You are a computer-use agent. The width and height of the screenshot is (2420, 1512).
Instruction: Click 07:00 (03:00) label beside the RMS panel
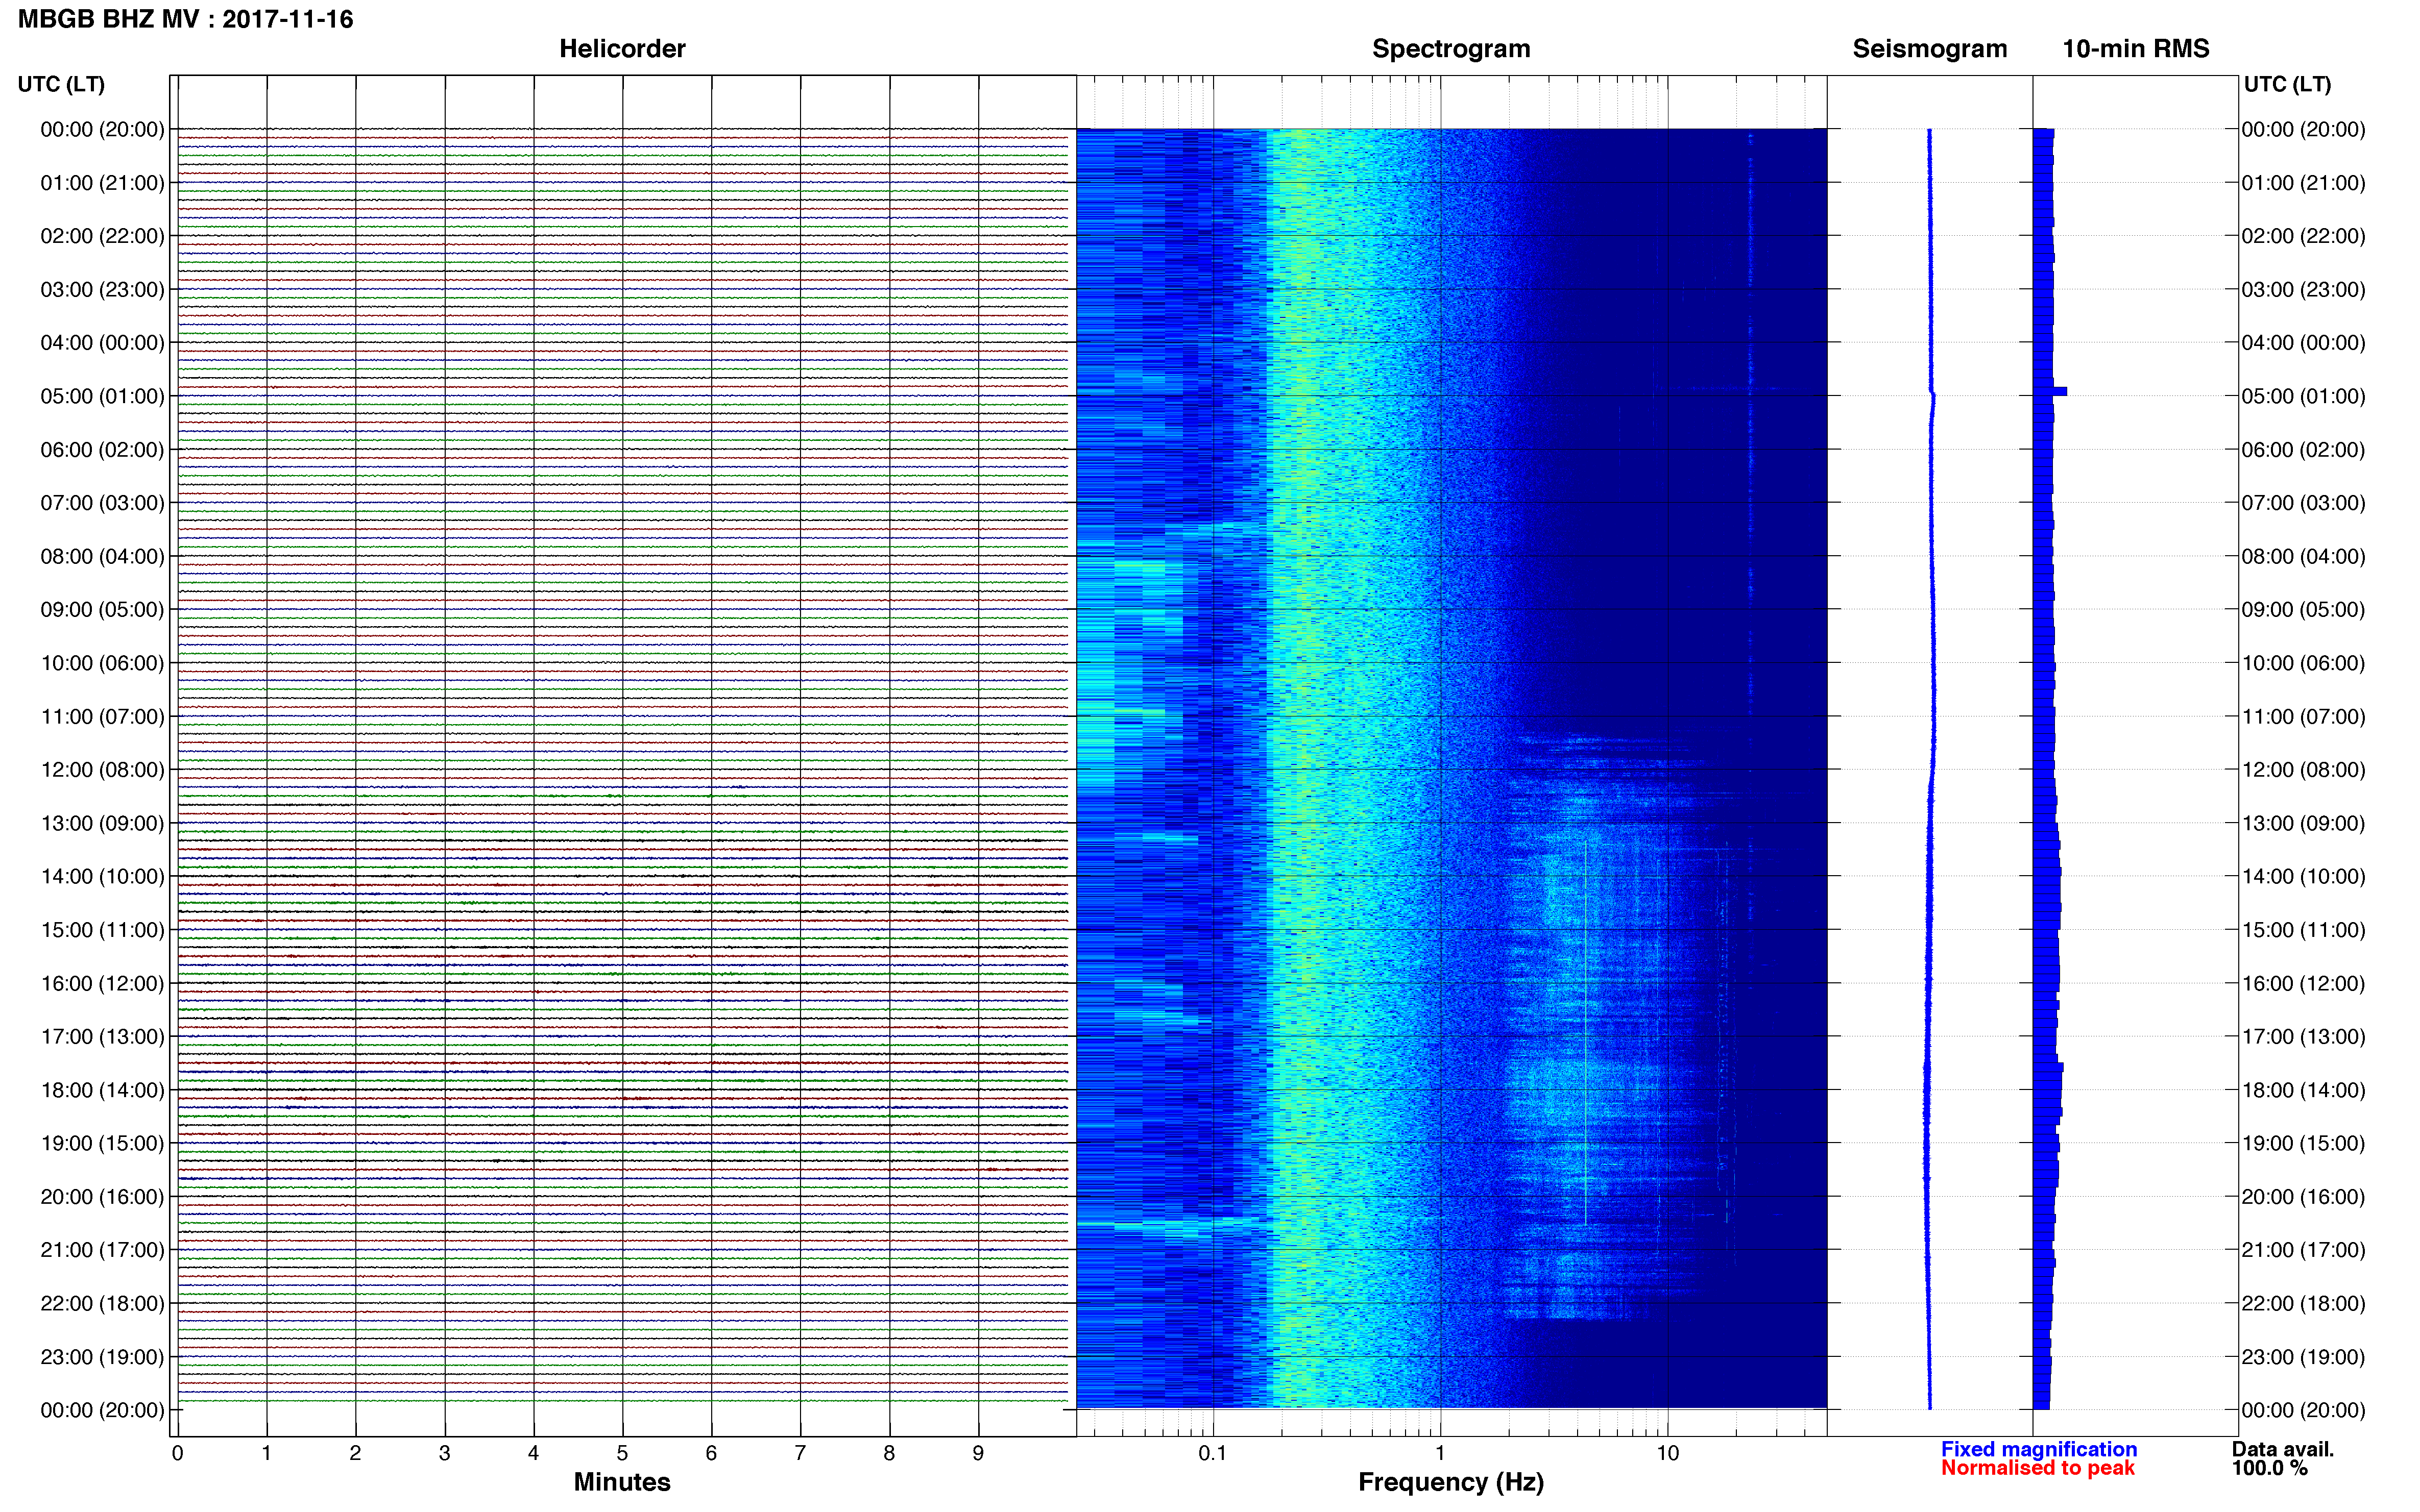pos(2303,503)
